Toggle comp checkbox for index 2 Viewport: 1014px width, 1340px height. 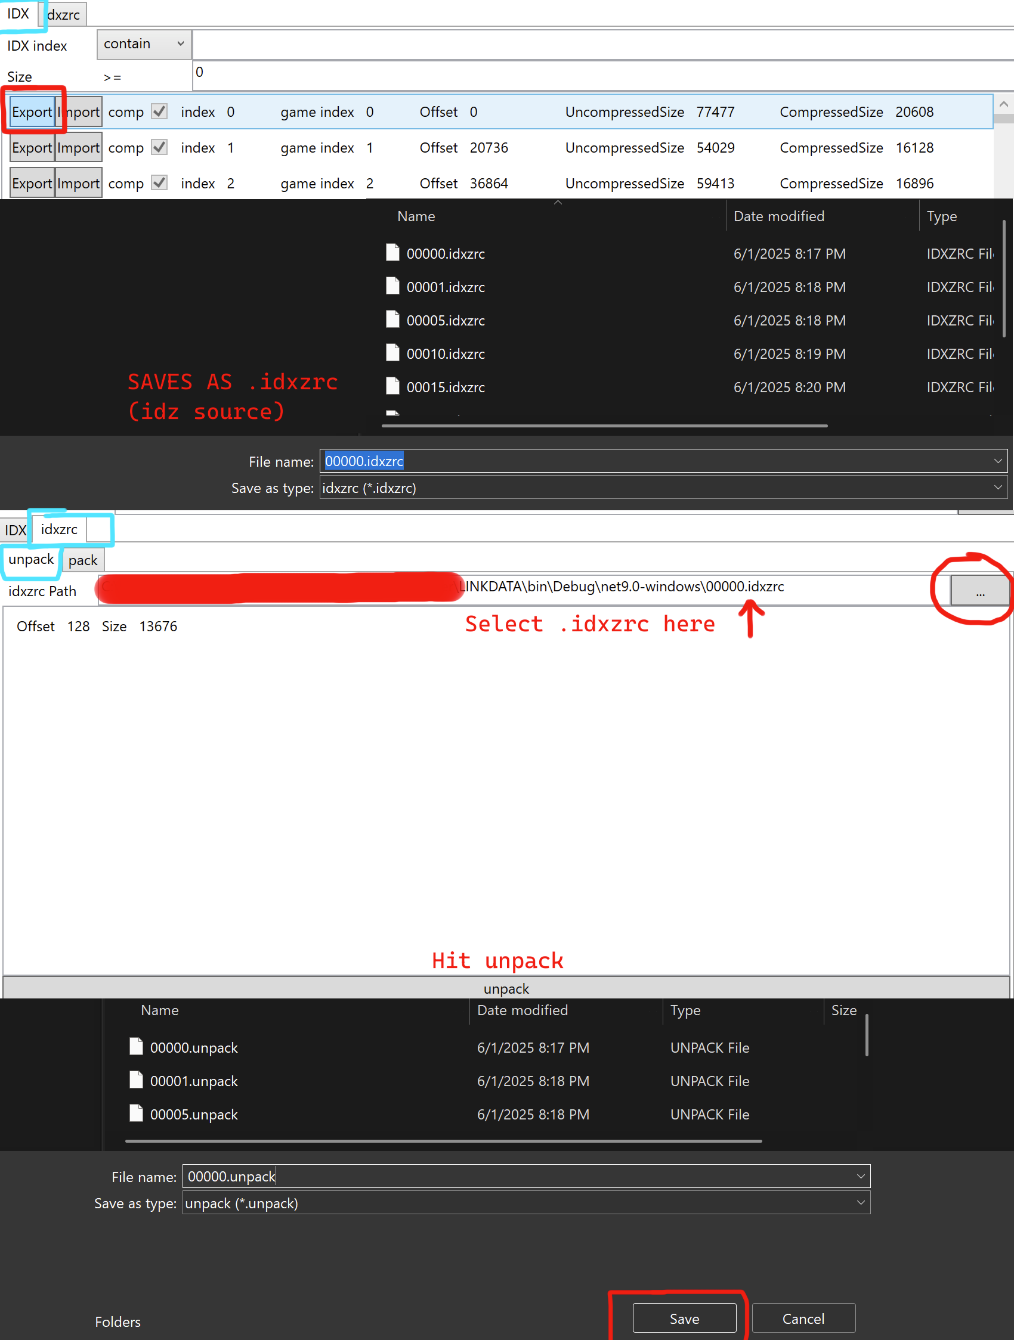point(159,183)
